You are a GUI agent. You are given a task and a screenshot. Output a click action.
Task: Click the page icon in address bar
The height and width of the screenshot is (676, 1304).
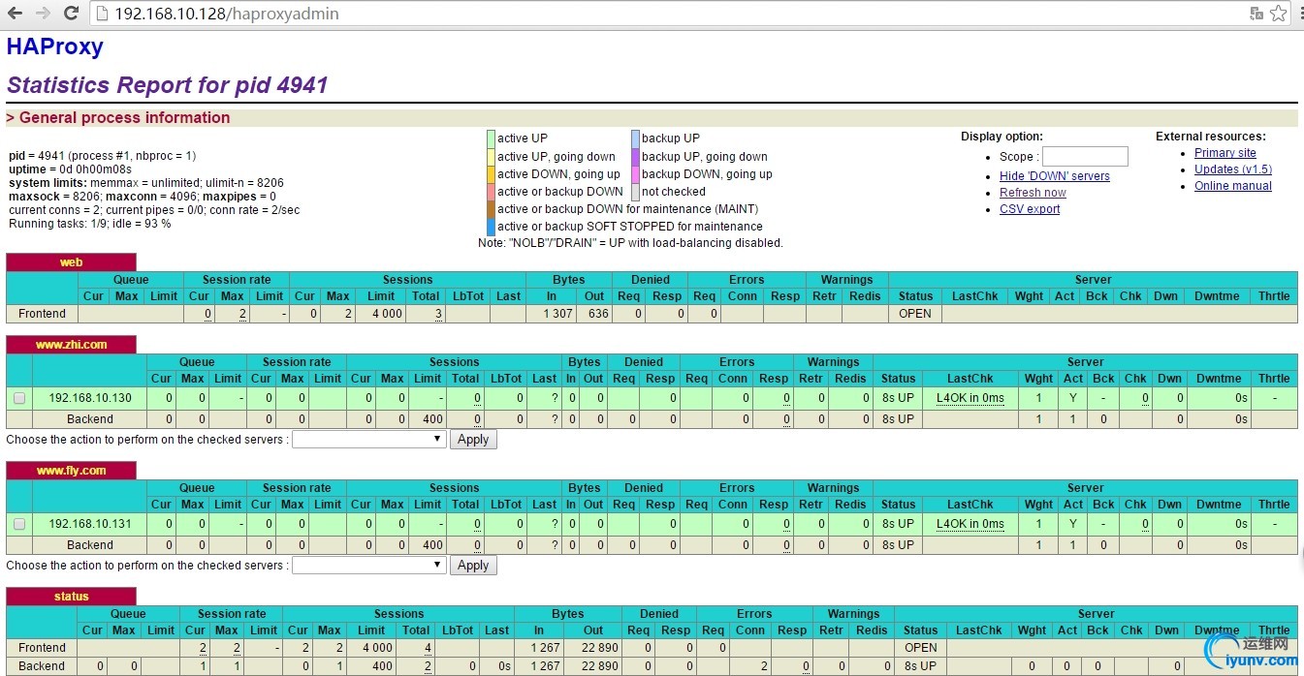click(x=102, y=14)
